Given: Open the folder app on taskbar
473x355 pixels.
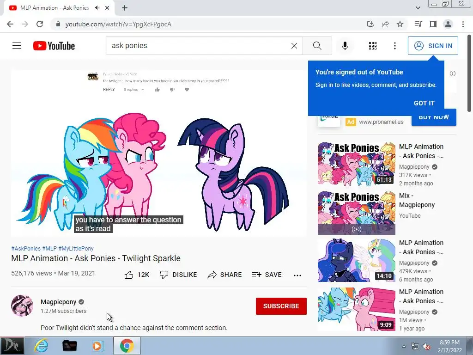Looking at the screenshot, I should [69, 346].
